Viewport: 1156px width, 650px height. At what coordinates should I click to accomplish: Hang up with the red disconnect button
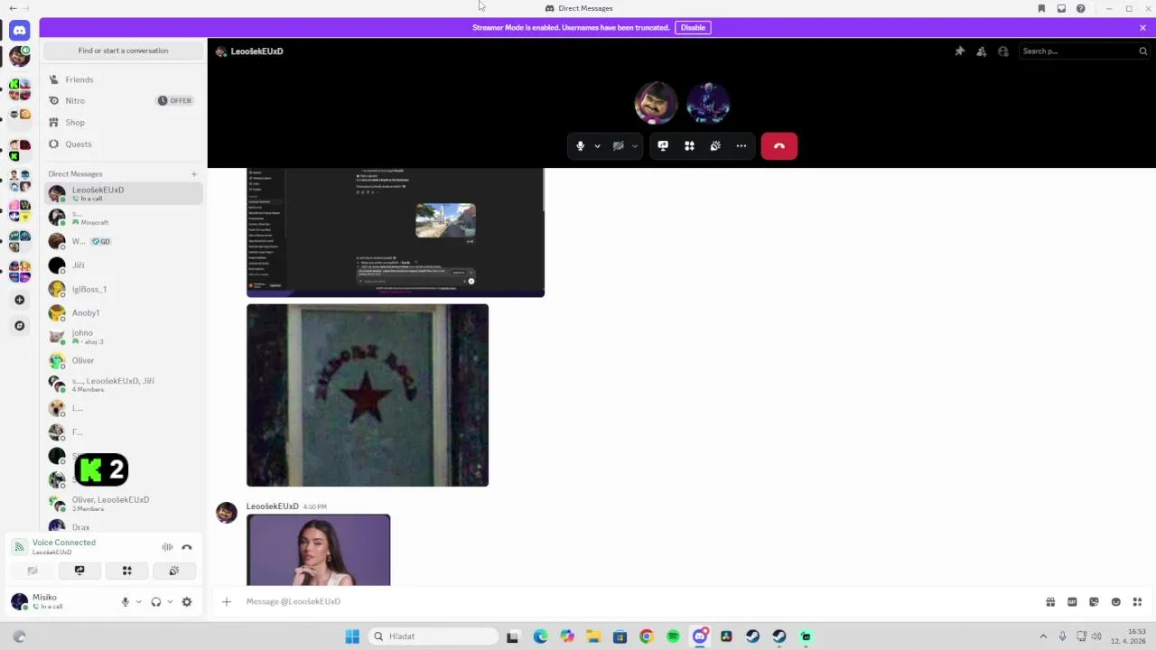coord(778,146)
